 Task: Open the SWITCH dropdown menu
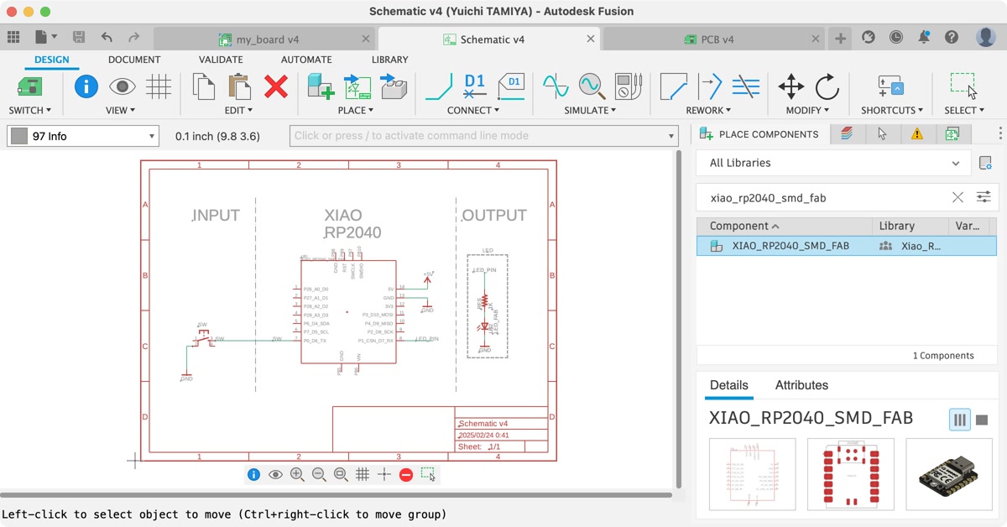click(30, 110)
